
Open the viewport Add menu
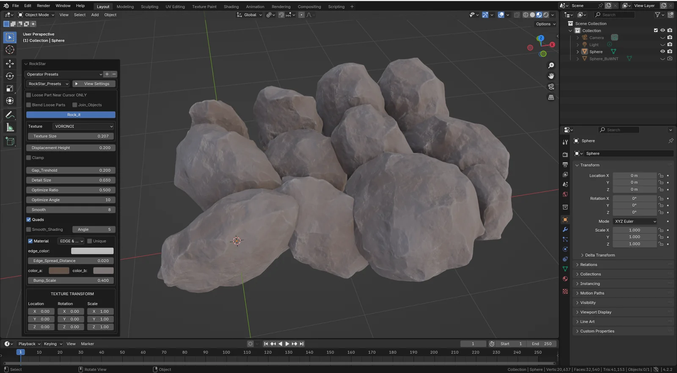tap(95, 15)
